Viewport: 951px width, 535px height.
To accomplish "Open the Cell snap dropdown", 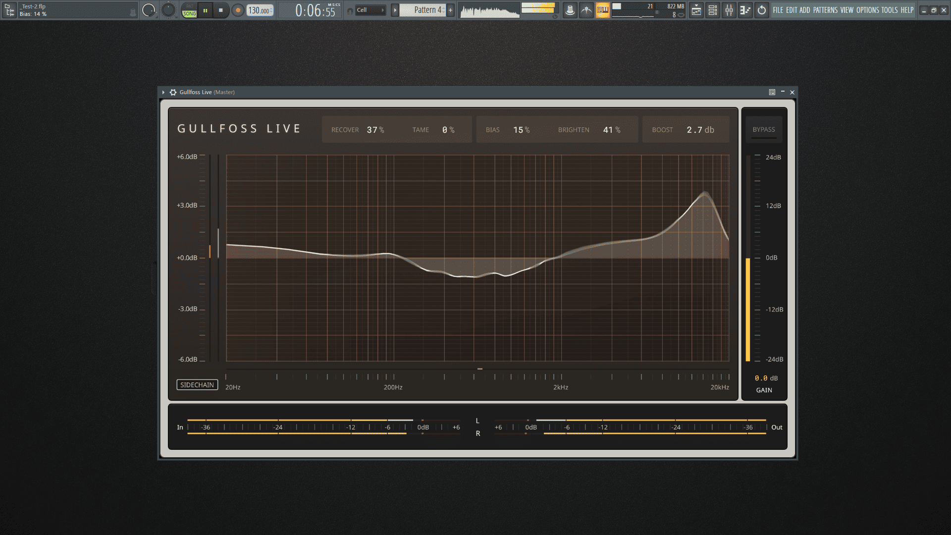I will [x=370, y=10].
